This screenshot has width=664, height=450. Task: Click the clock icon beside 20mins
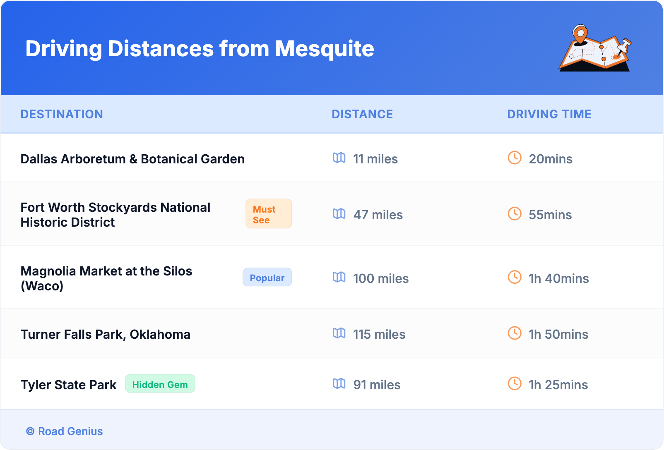[515, 158]
